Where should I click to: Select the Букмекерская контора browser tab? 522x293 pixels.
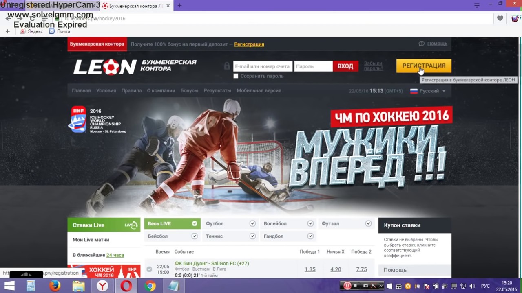click(x=136, y=6)
